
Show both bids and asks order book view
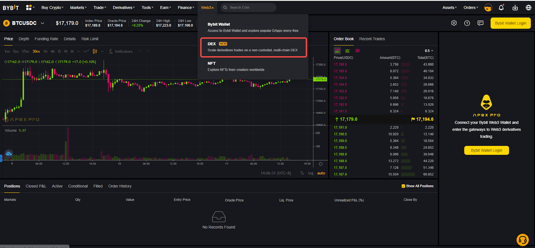tap(337, 51)
